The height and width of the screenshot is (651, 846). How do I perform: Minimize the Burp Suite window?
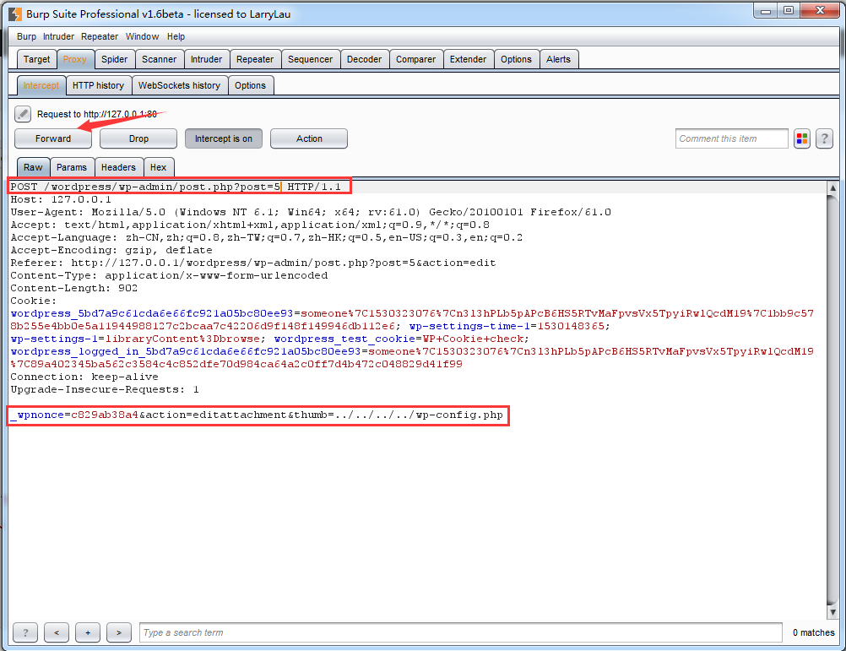click(766, 10)
